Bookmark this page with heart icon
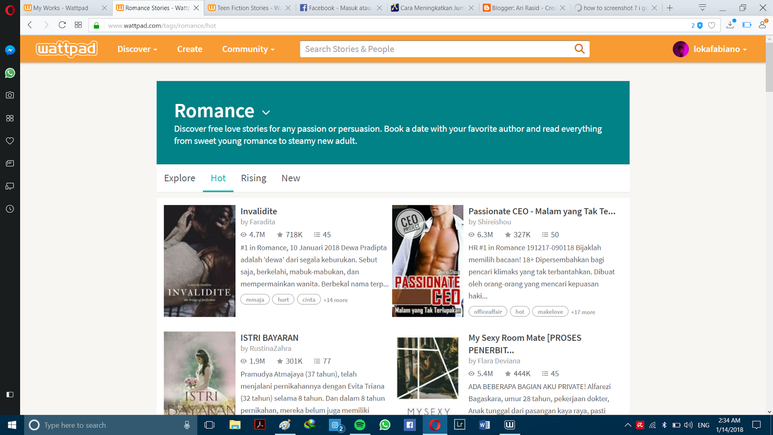Viewport: 773px width, 435px height. point(712,26)
